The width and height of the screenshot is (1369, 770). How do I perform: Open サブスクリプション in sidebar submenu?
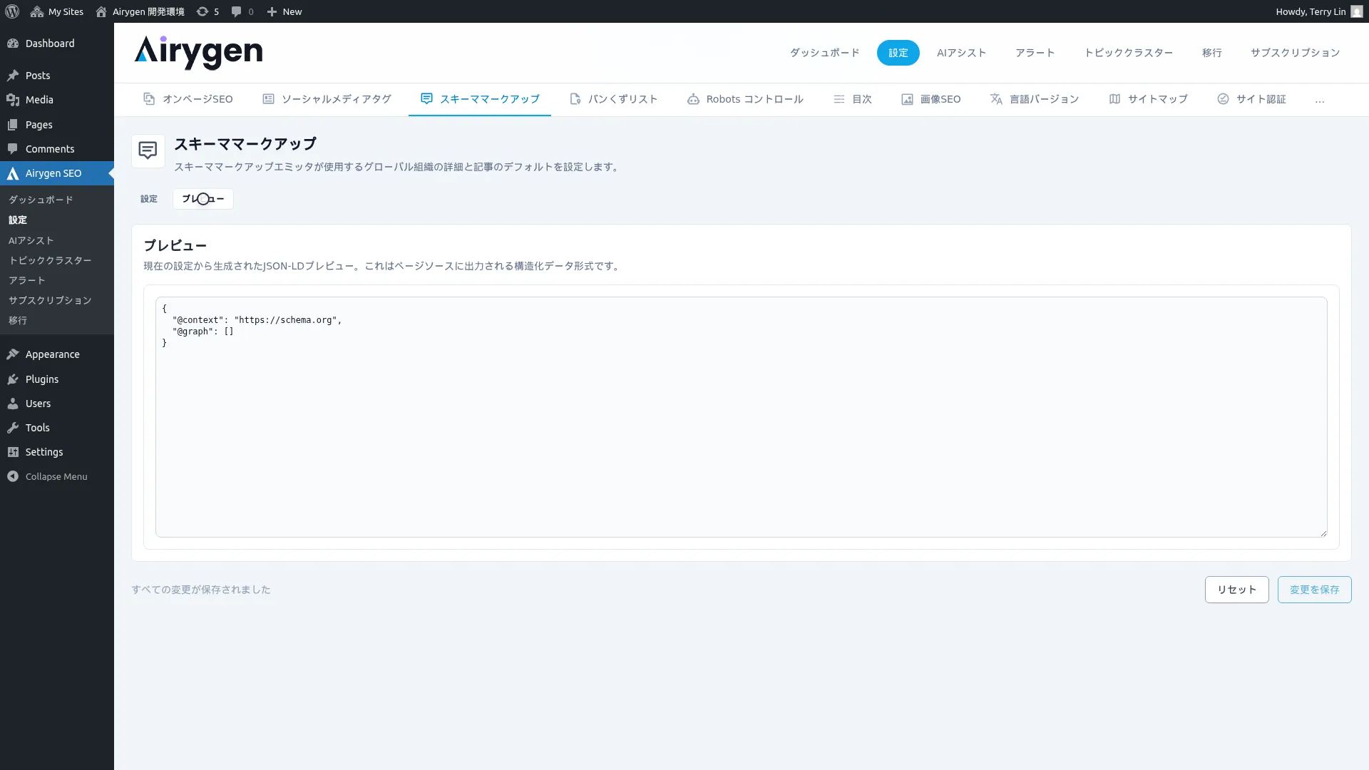pyautogui.click(x=50, y=300)
